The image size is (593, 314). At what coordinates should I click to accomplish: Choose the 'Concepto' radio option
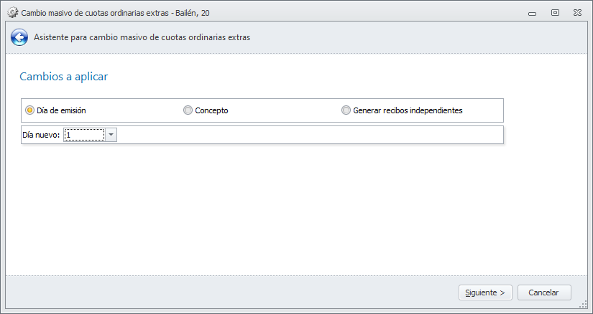188,110
